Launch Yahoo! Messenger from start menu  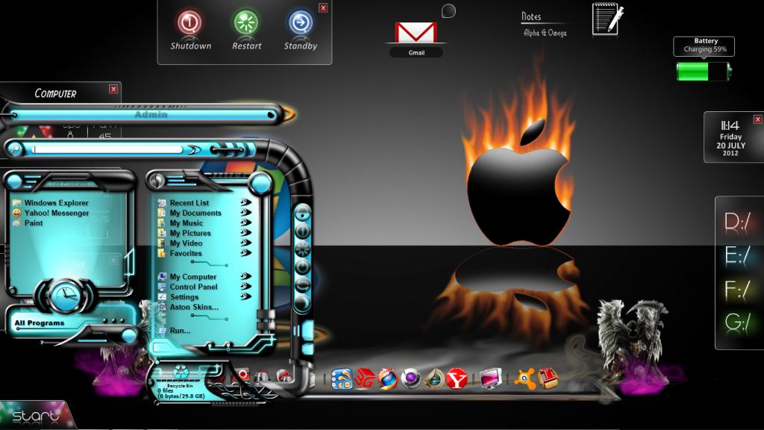tap(51, 213)
